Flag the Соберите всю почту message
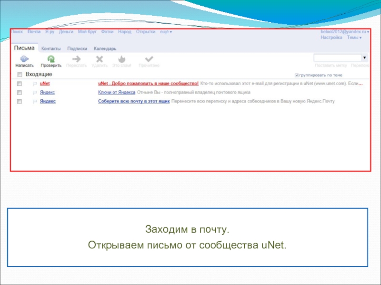This screenshot has height=285, width=381. [35, 102]
